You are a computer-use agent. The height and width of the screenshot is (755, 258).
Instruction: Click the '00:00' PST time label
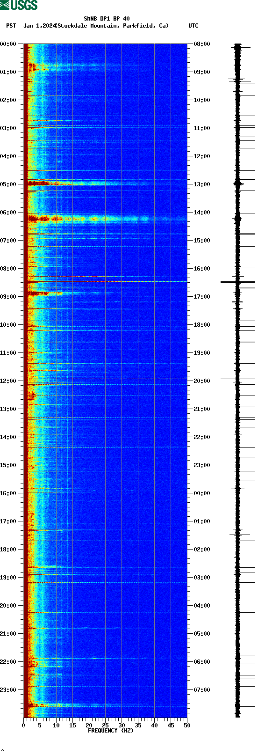8,44
